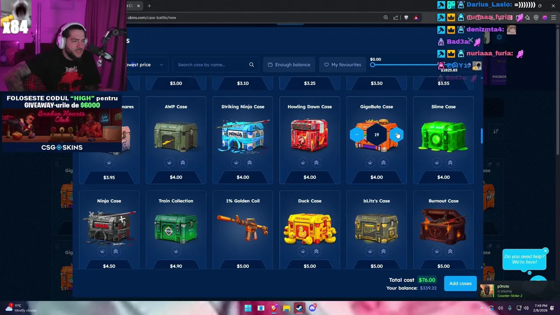Select the Slime Case image

tap(443, 136)
